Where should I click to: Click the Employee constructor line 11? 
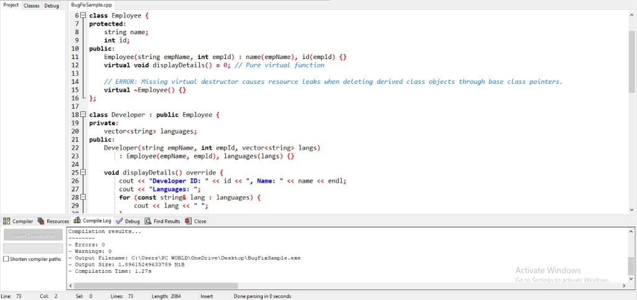(x=225, y=57)
